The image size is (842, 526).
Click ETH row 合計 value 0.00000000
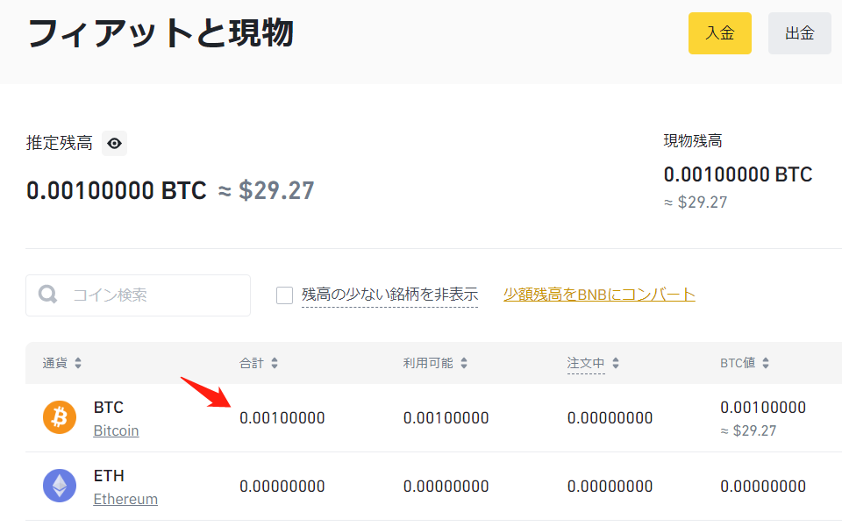click(282, 487)
